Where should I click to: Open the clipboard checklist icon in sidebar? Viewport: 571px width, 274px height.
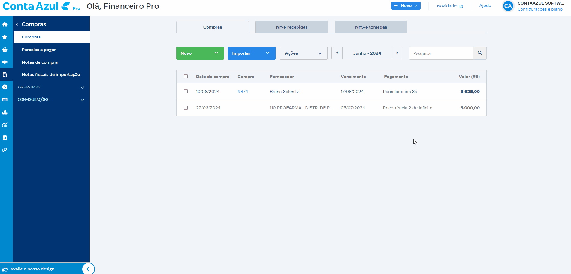click(5, 137)
